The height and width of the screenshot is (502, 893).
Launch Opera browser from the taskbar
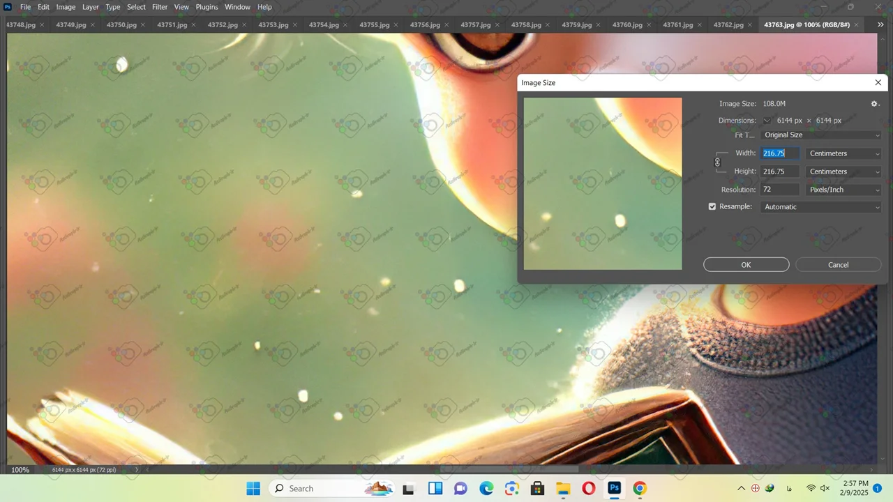point(589,488)
